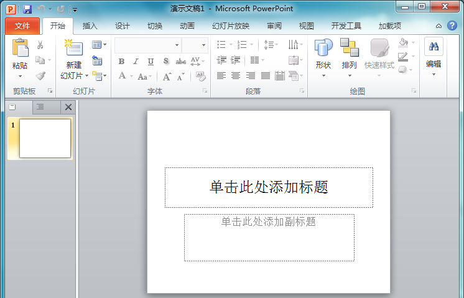464x298 pixels.
Task: Close the slide thumbnail pane
Action: (x=68, y=107)
